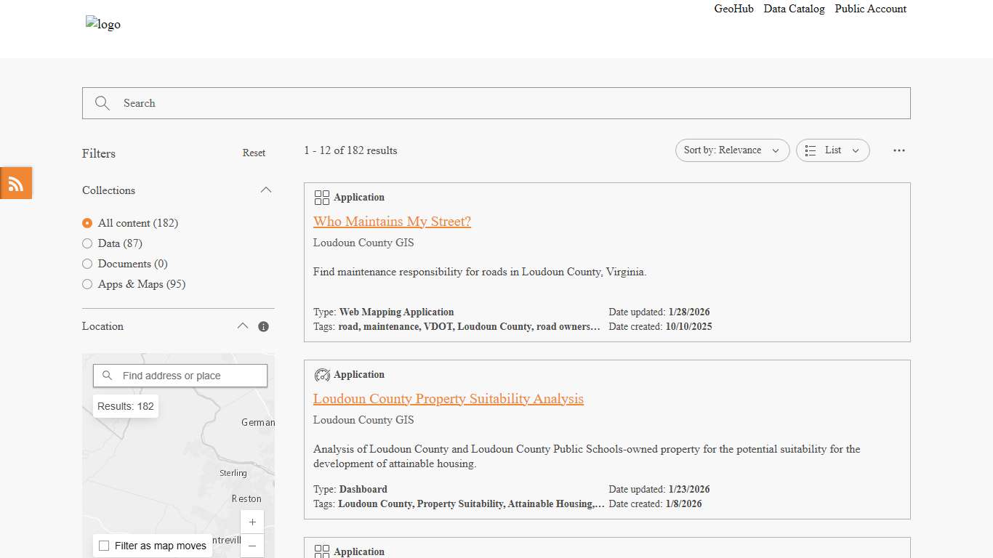Click the dashboard icon beside Property Suitability Analysis
The image size is (993, 558).
pyautogui.click(x=321, y=375)
